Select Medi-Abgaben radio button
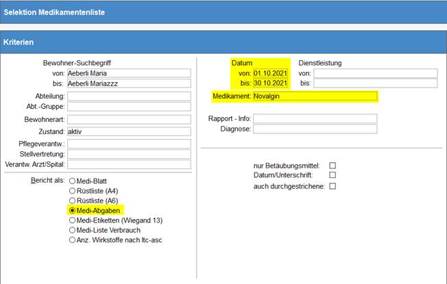The image size is (447, 284). pyautogui.click(x=72, y=211)
